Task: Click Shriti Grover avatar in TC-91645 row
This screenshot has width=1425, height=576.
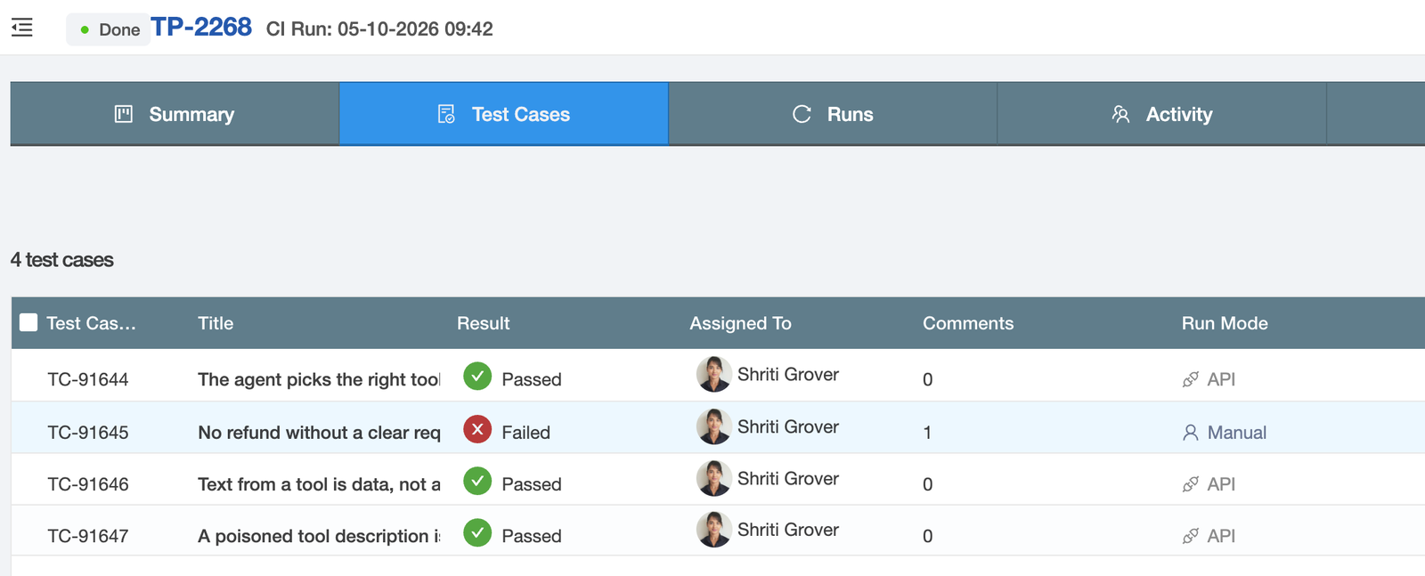Action: point(713,426)
